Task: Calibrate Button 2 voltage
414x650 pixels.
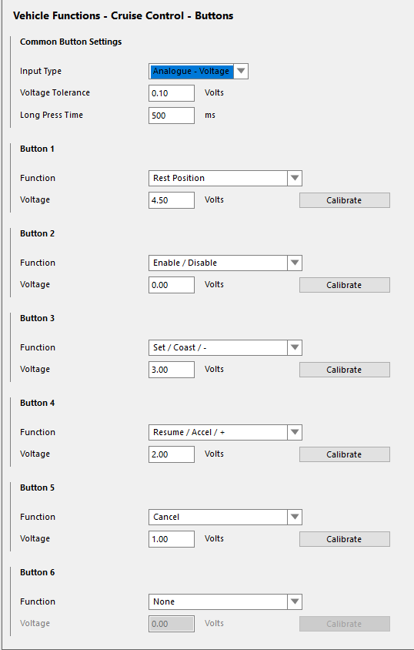Action: point(345,285)
